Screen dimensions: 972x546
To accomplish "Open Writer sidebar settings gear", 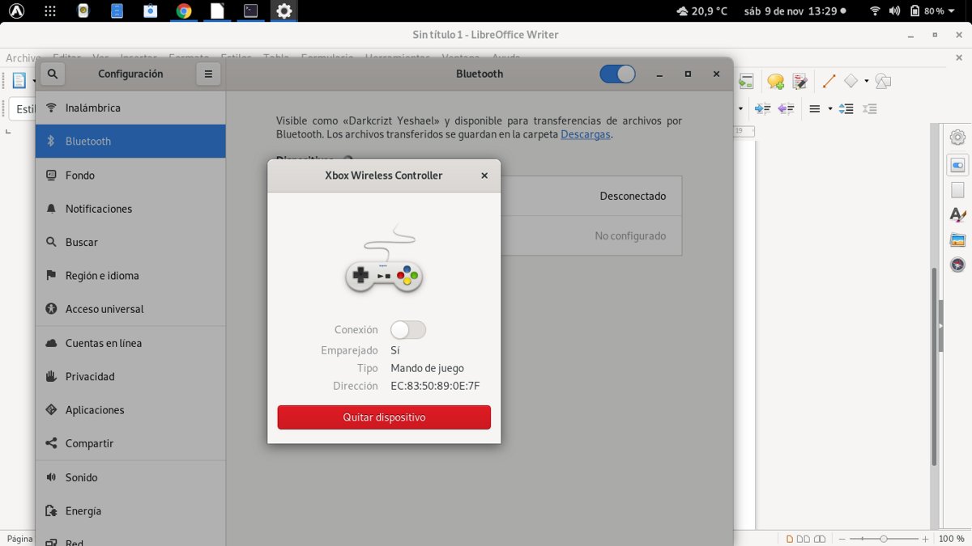I will click(957, 138).
